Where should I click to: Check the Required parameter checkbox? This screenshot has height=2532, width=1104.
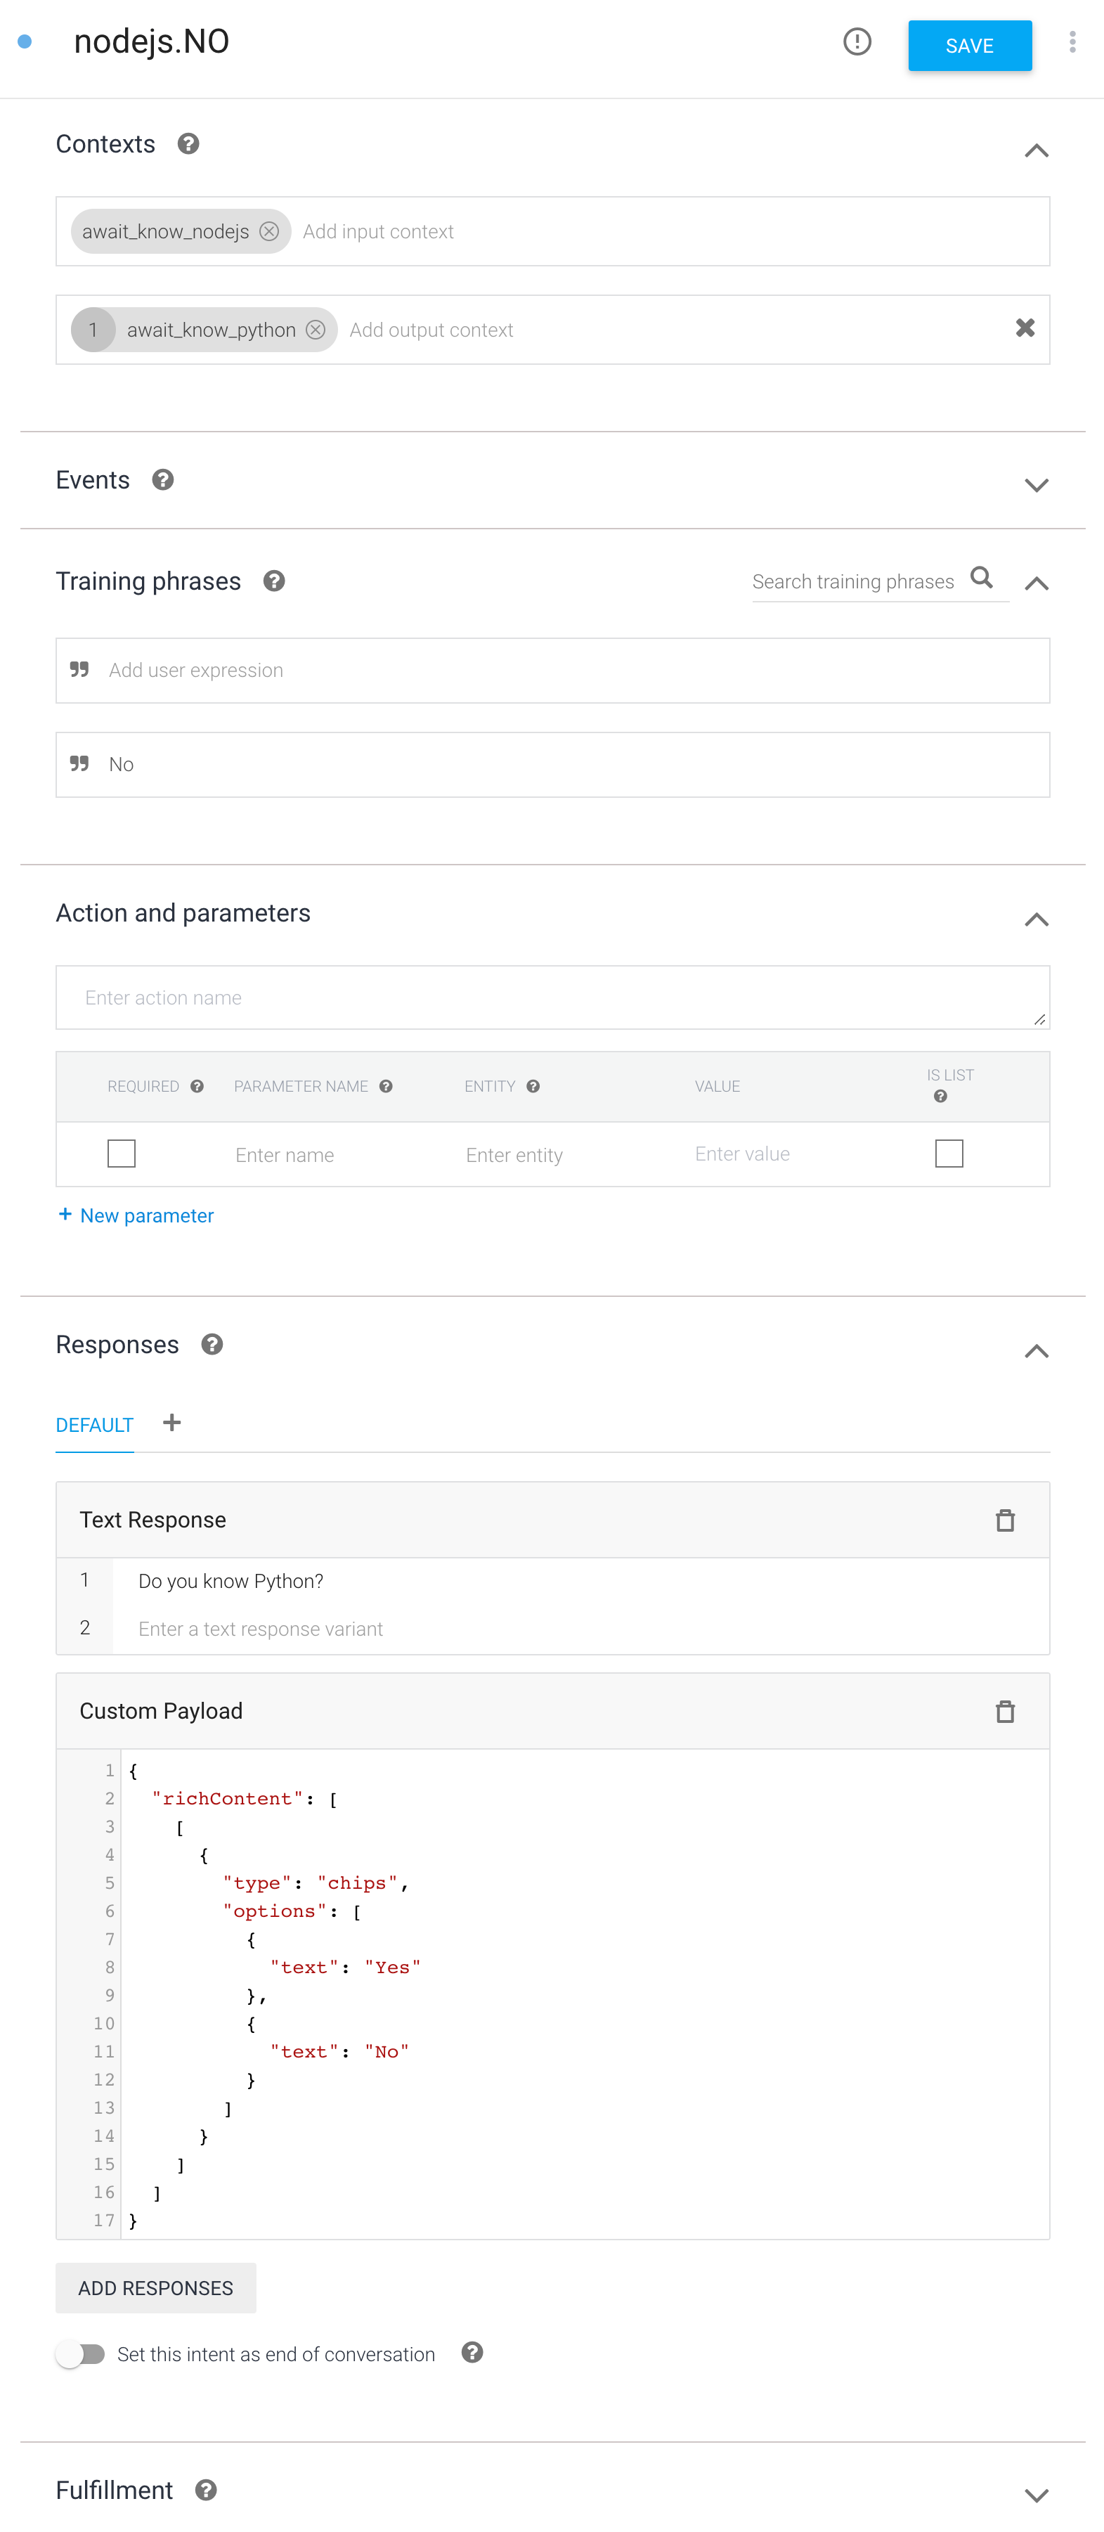pyautogui.click(x=122, y=1153)
